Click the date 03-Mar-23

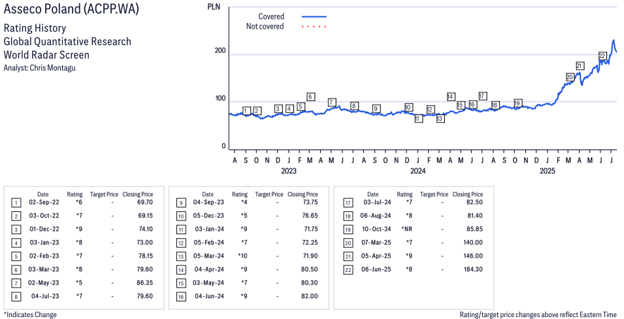[x=44, y=269]
